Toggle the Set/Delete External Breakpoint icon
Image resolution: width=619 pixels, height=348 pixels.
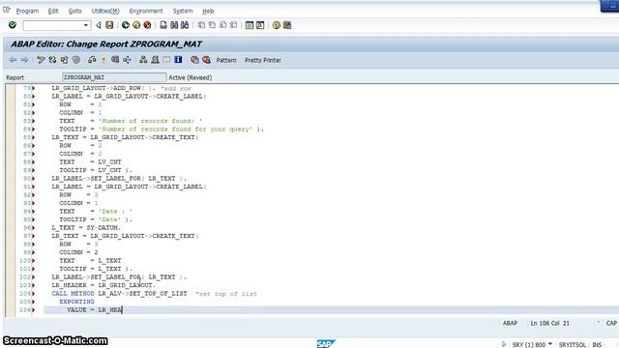pos(206,60)
